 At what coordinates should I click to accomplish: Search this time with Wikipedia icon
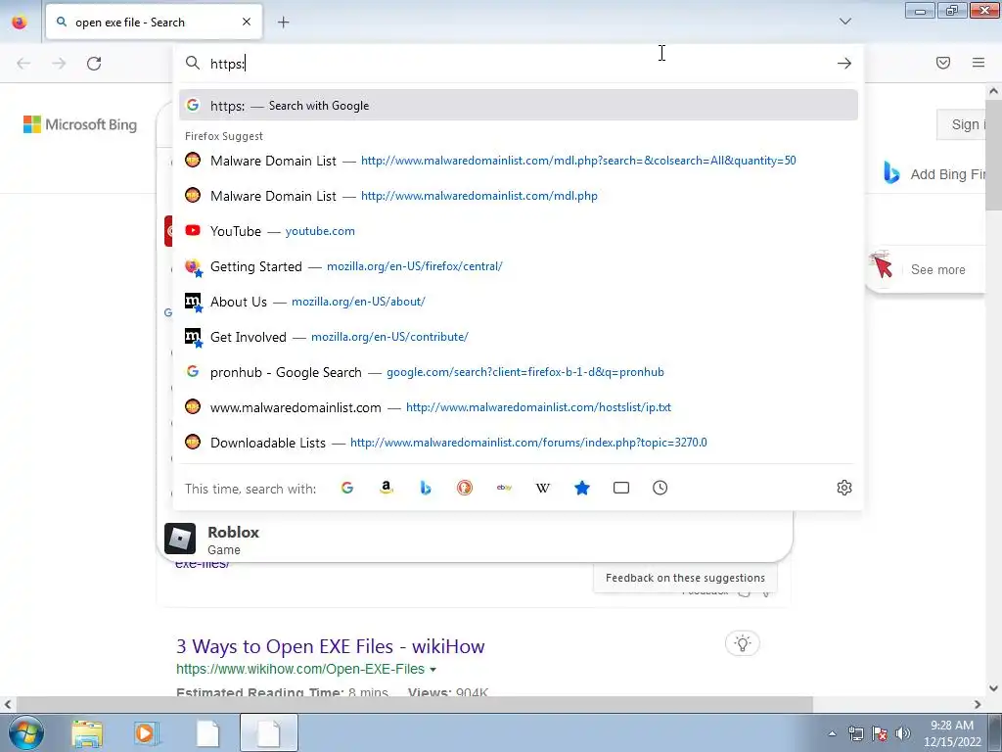point(542,488)
